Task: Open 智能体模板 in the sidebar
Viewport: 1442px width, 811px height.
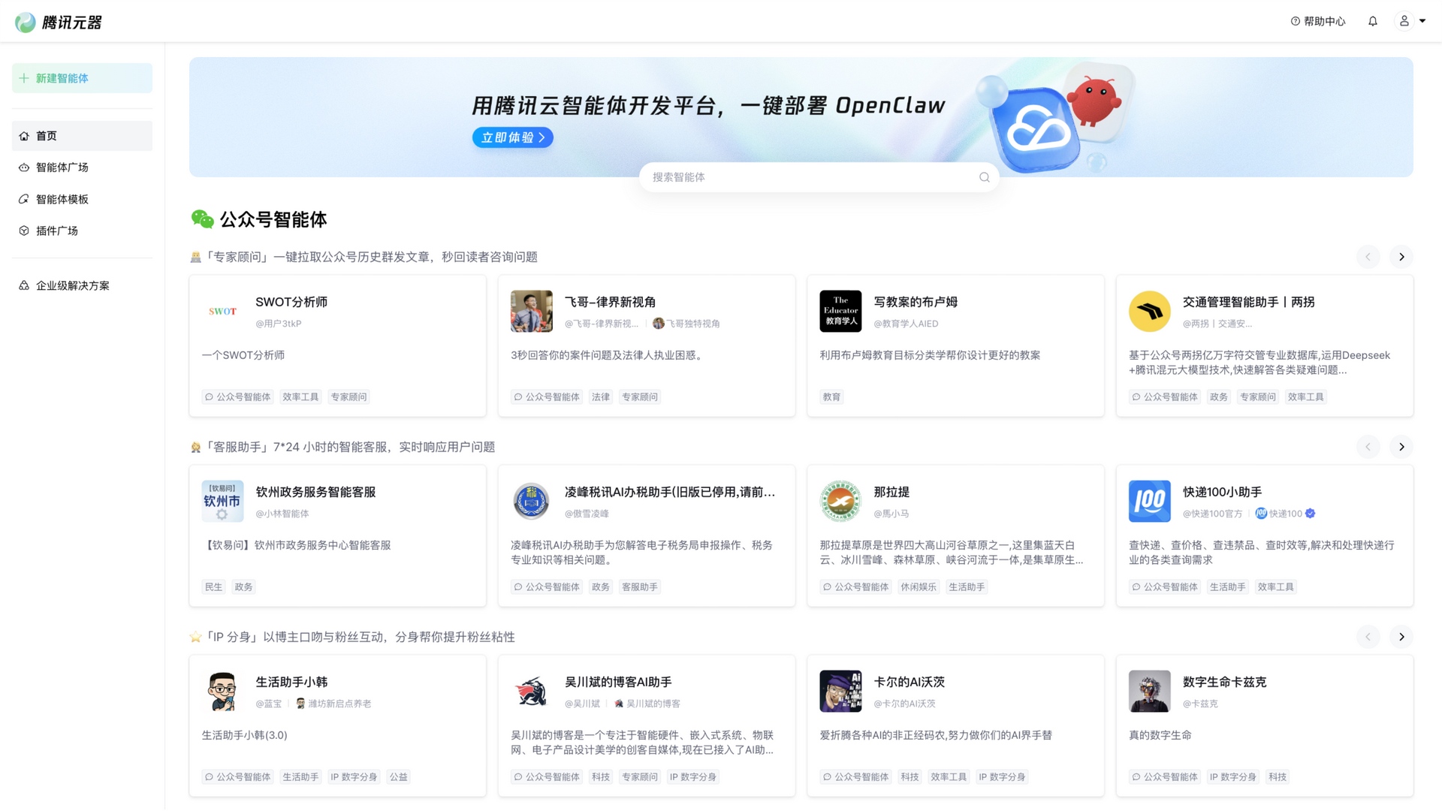Action: 82,199
